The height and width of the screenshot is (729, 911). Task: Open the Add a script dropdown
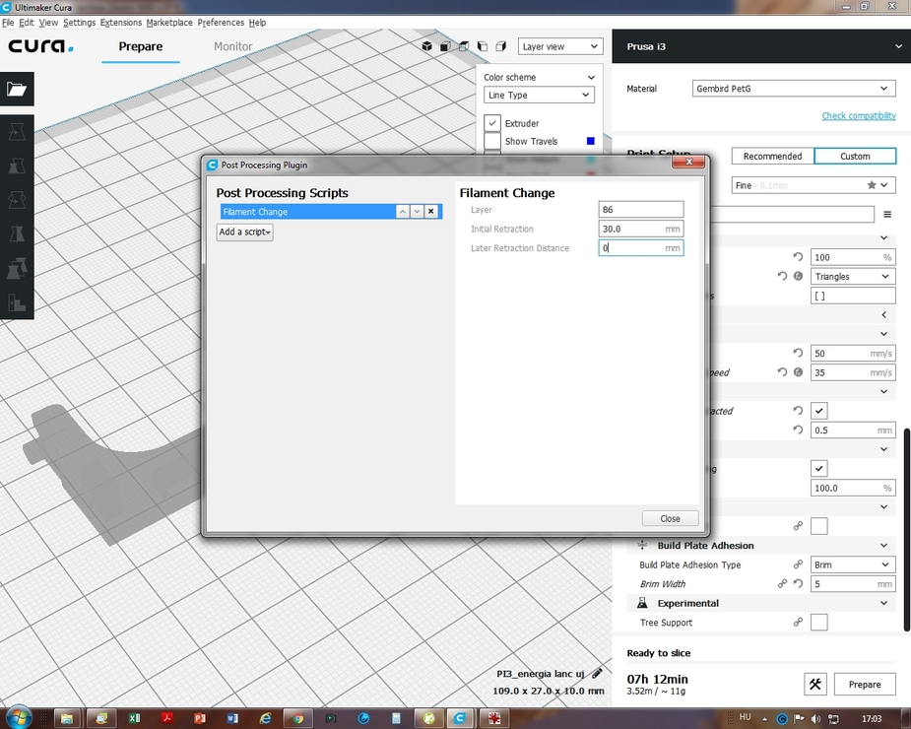244,232
